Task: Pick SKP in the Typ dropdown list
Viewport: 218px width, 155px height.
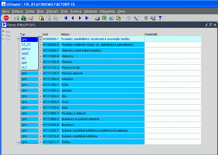Action: [x=24, y=63]
